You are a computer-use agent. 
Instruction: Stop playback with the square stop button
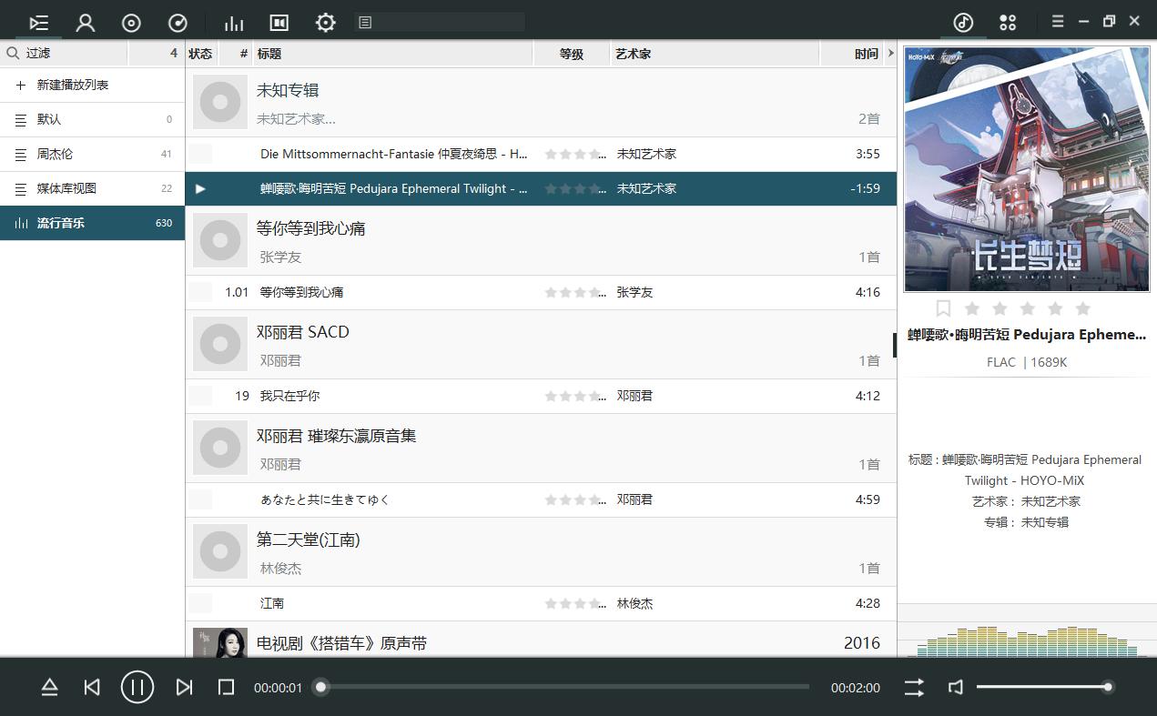click(x=227, y=688)
